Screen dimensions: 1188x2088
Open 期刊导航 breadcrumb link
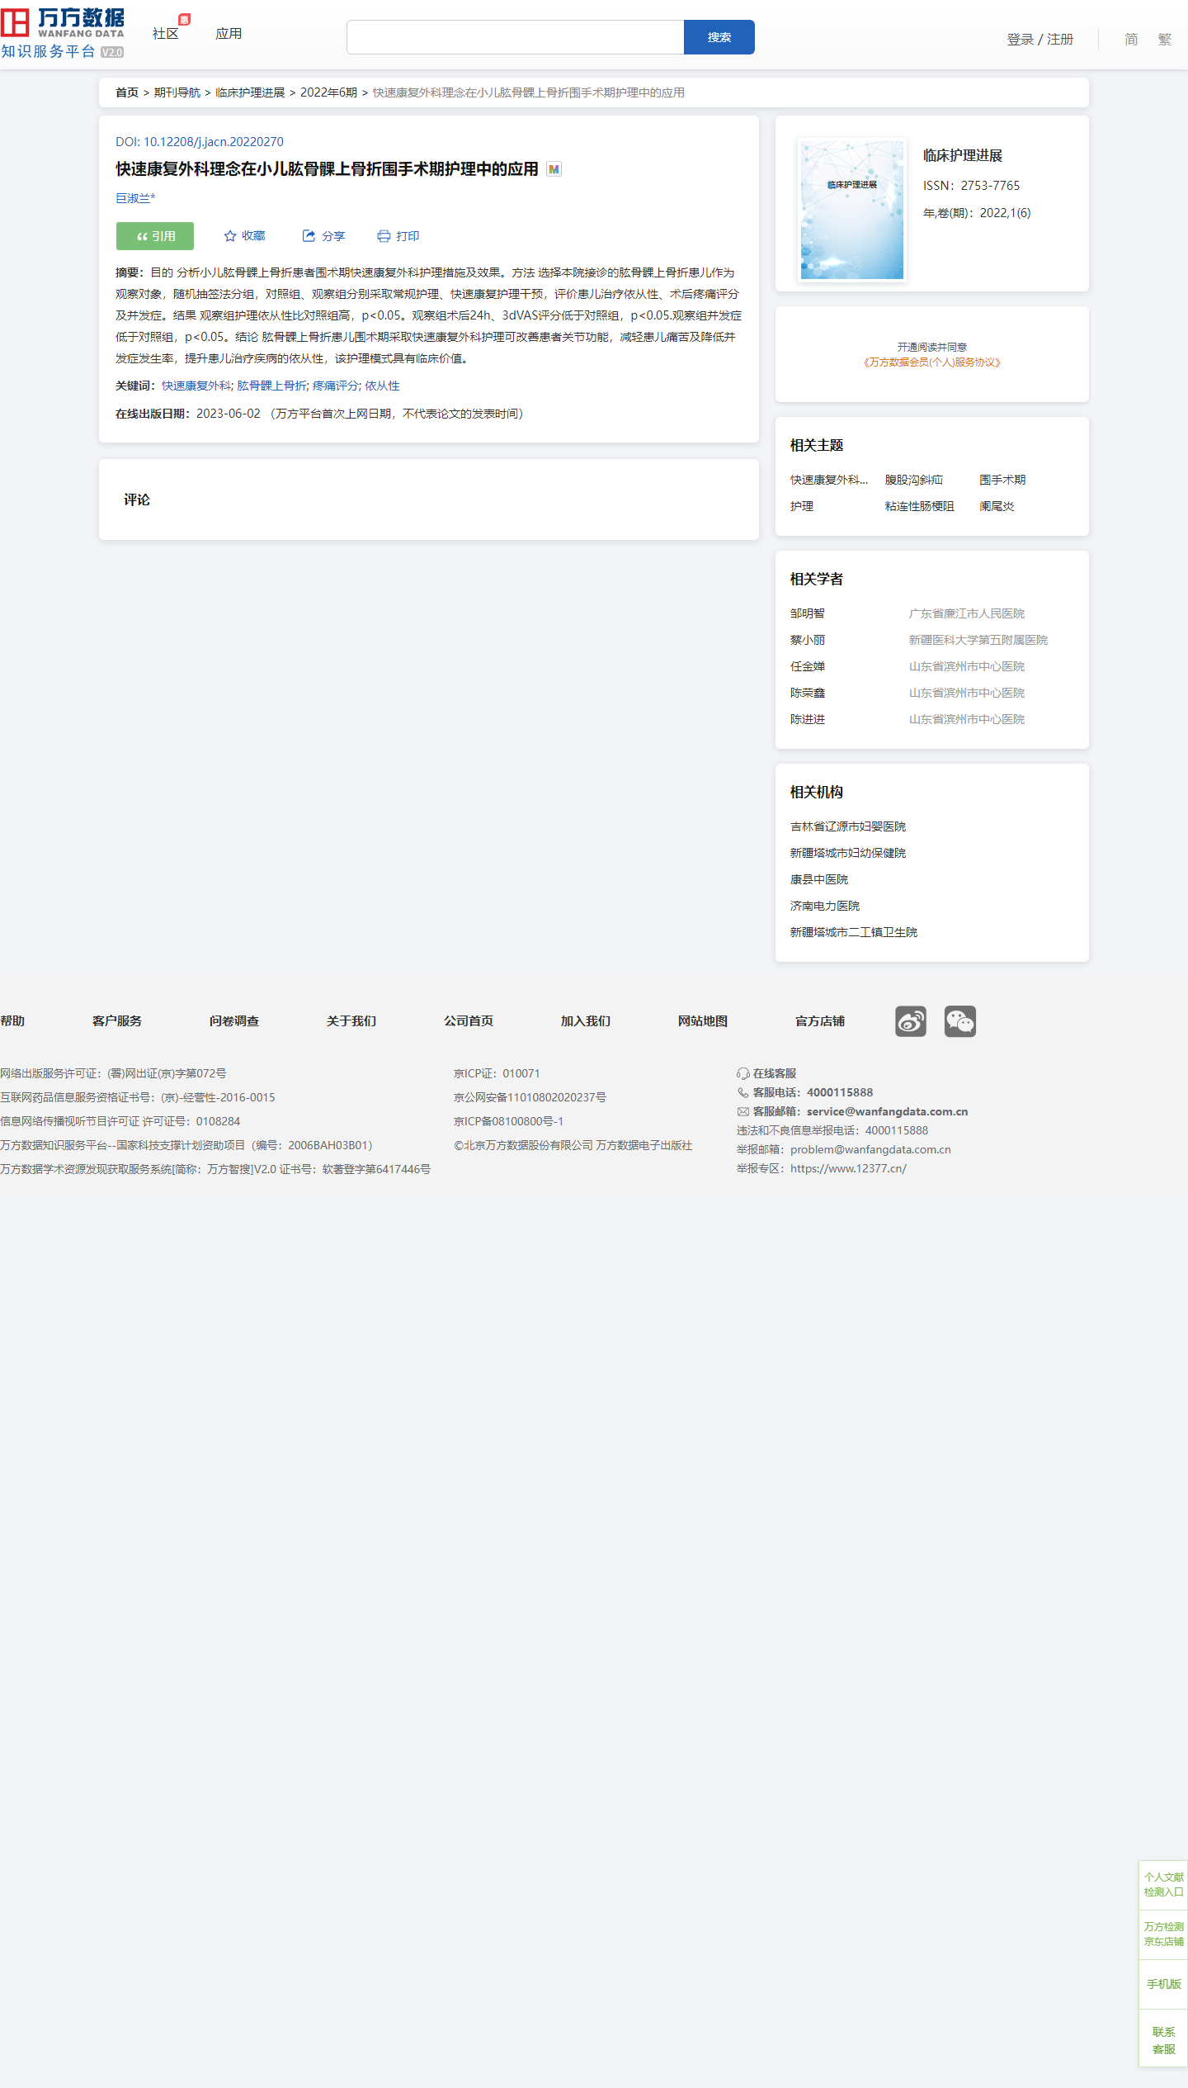[x=177, y=92]
